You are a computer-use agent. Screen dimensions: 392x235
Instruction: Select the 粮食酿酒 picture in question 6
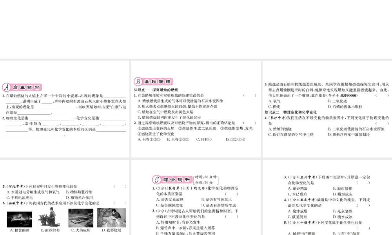click(20, 219)
